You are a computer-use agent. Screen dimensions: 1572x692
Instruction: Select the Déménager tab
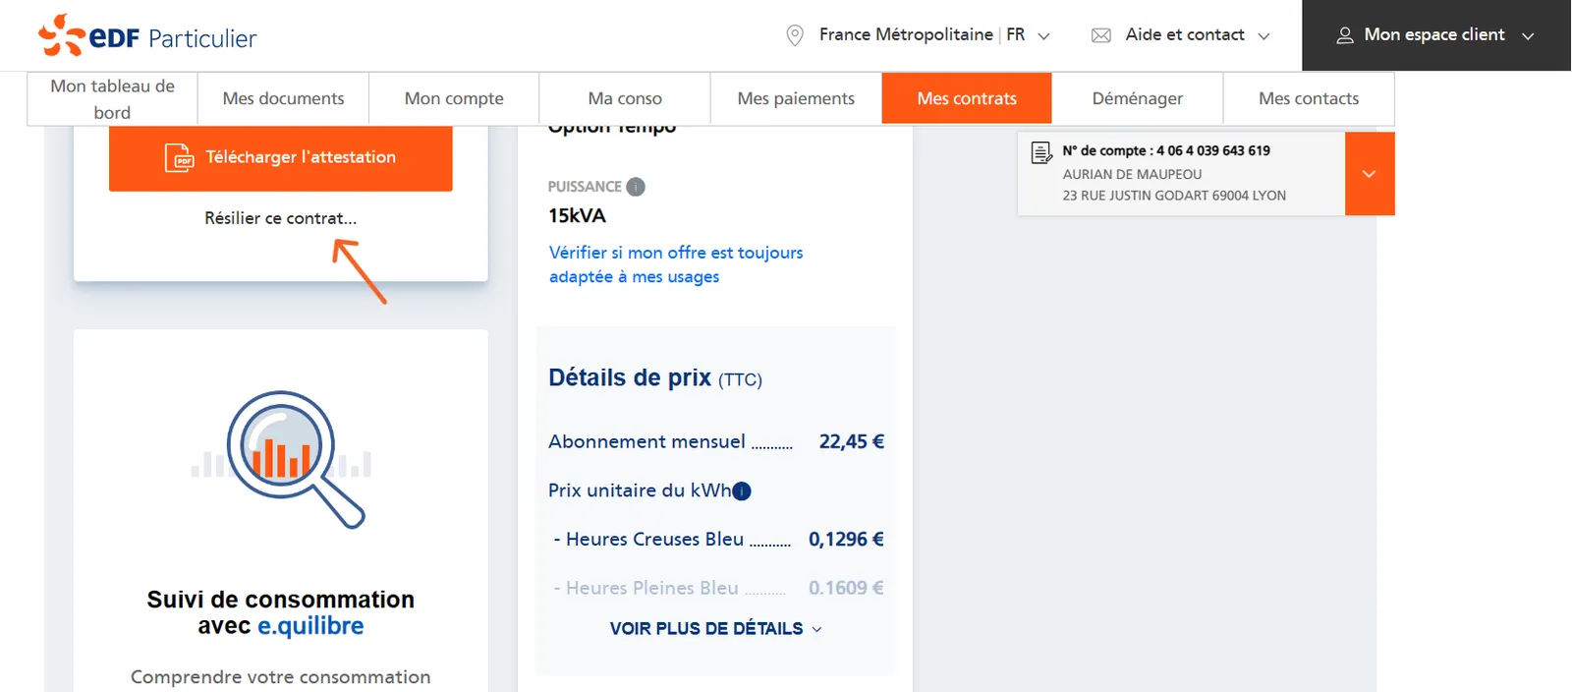(1137, 98)
